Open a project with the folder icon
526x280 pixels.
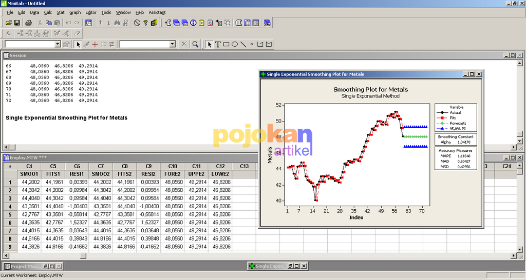click(x=8, y=23)
